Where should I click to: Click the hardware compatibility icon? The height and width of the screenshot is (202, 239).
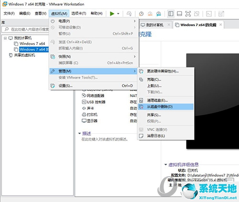[x=141, y=71]
